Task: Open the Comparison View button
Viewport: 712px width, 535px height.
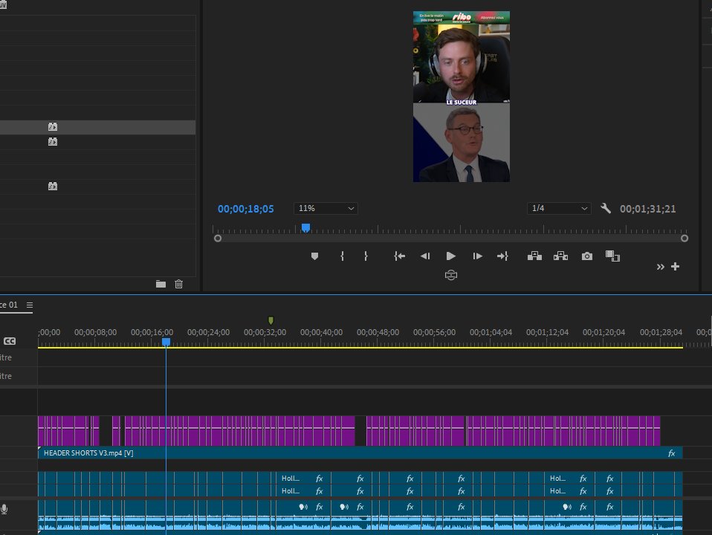Action: 612,256
